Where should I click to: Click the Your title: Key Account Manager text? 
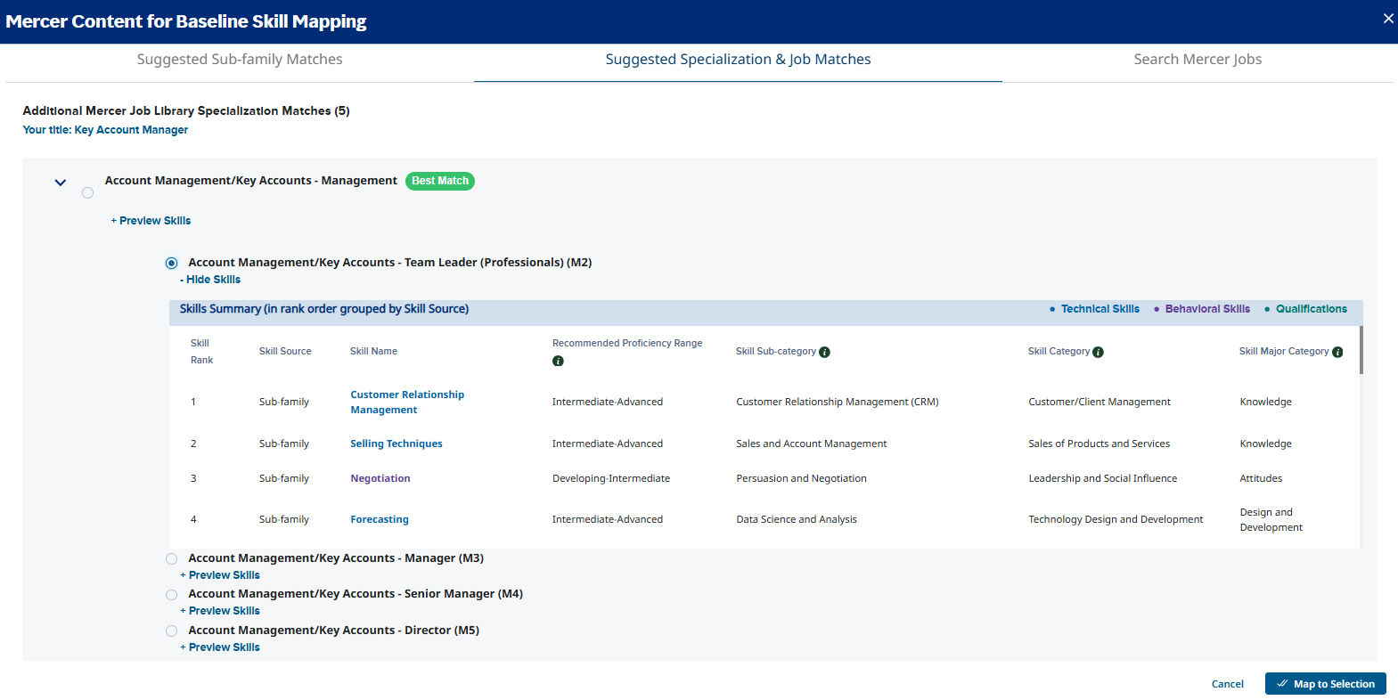105,130
